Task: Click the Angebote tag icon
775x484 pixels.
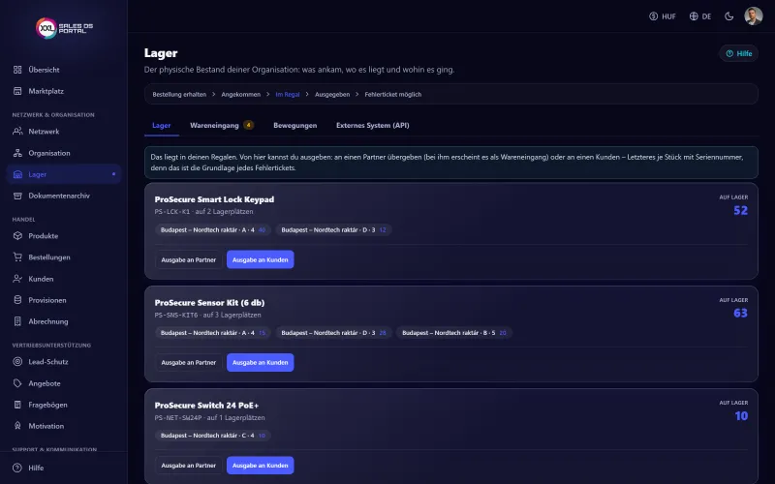Action: (17, 383)
